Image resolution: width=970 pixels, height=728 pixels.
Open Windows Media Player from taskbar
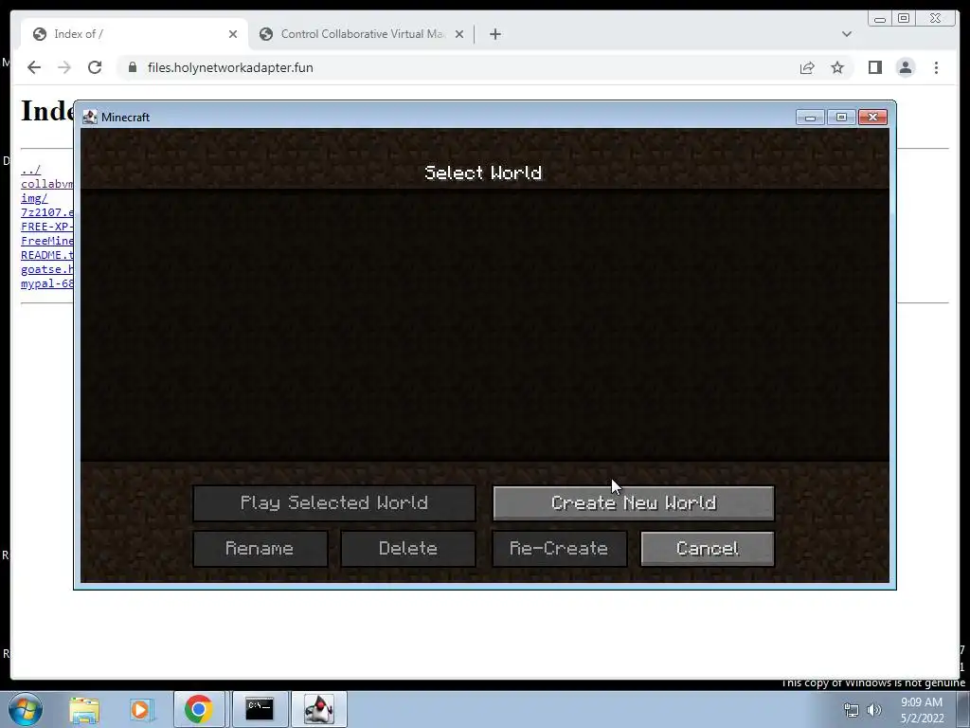coord(141,709)
